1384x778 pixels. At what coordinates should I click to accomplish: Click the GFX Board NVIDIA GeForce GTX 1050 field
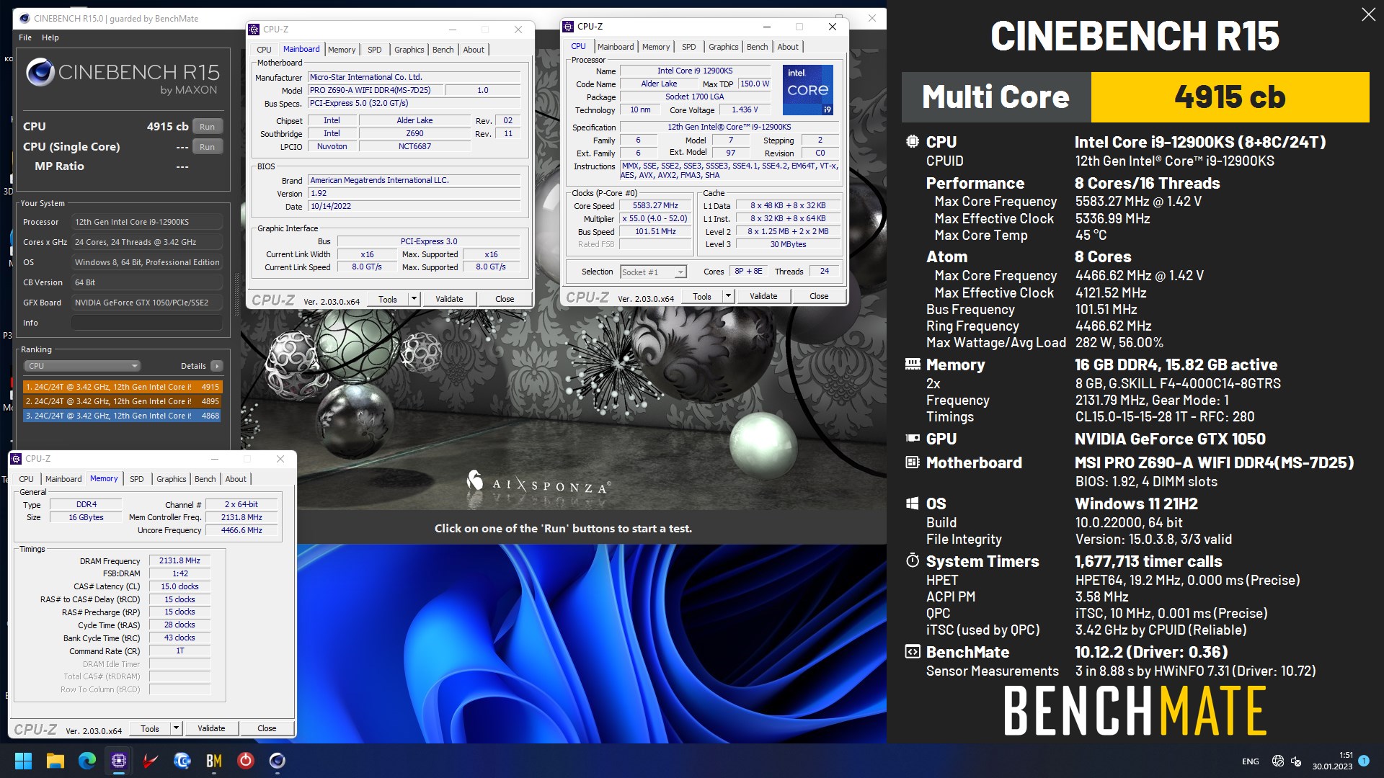click(x=147, y=303)
